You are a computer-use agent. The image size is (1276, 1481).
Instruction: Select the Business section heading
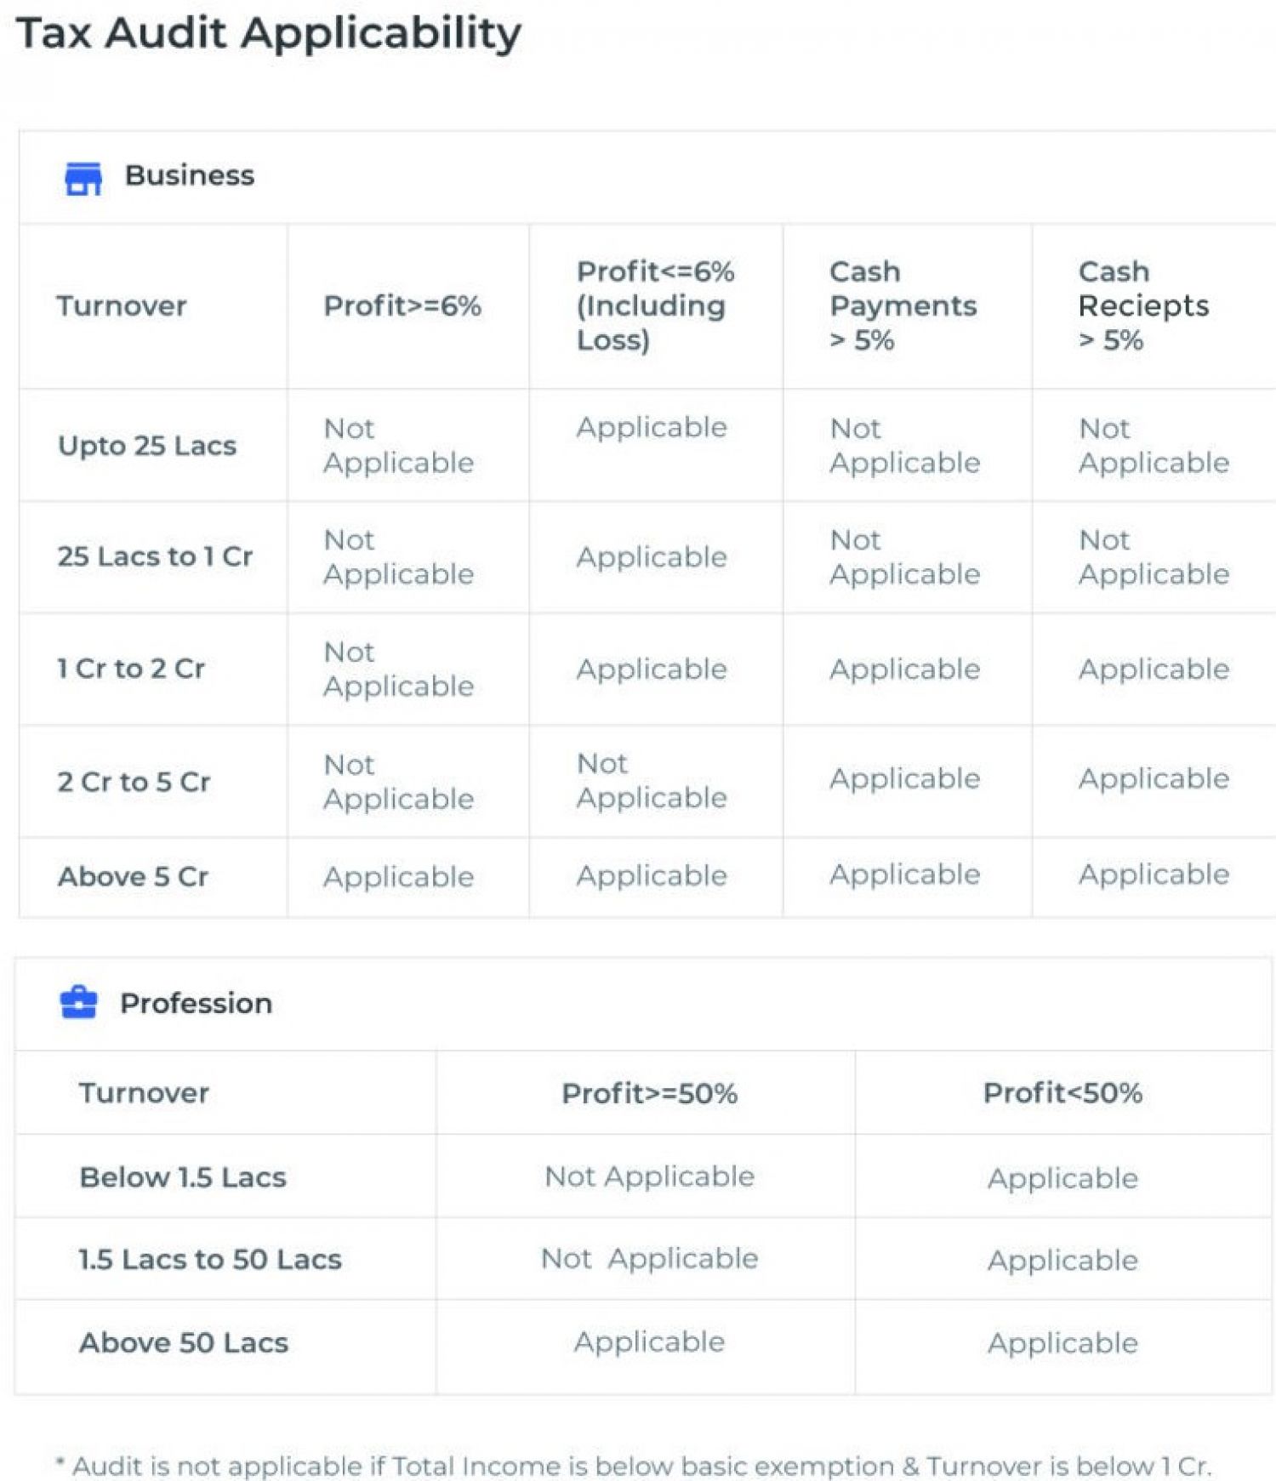tap(189, 175)
